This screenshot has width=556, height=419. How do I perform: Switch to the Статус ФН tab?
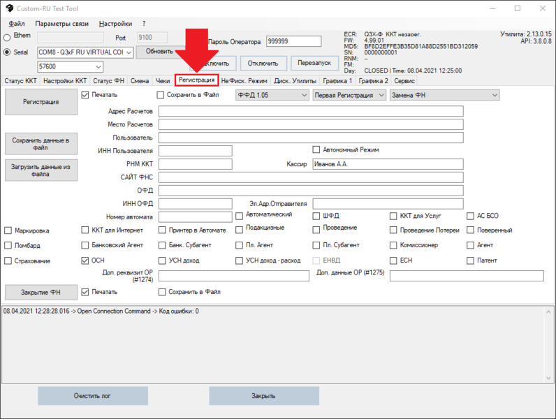(108, 81)
